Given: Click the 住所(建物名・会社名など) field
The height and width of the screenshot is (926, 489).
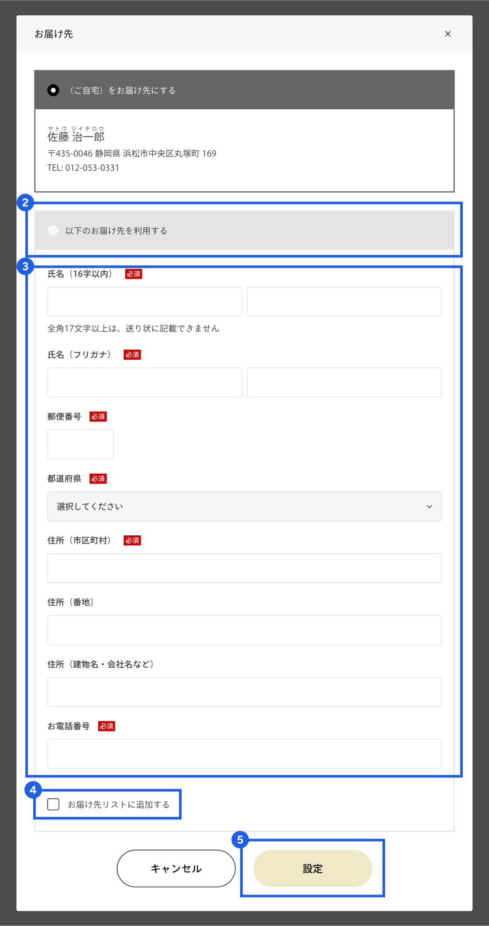Looking at the screenshot, I should pos(244,692).
